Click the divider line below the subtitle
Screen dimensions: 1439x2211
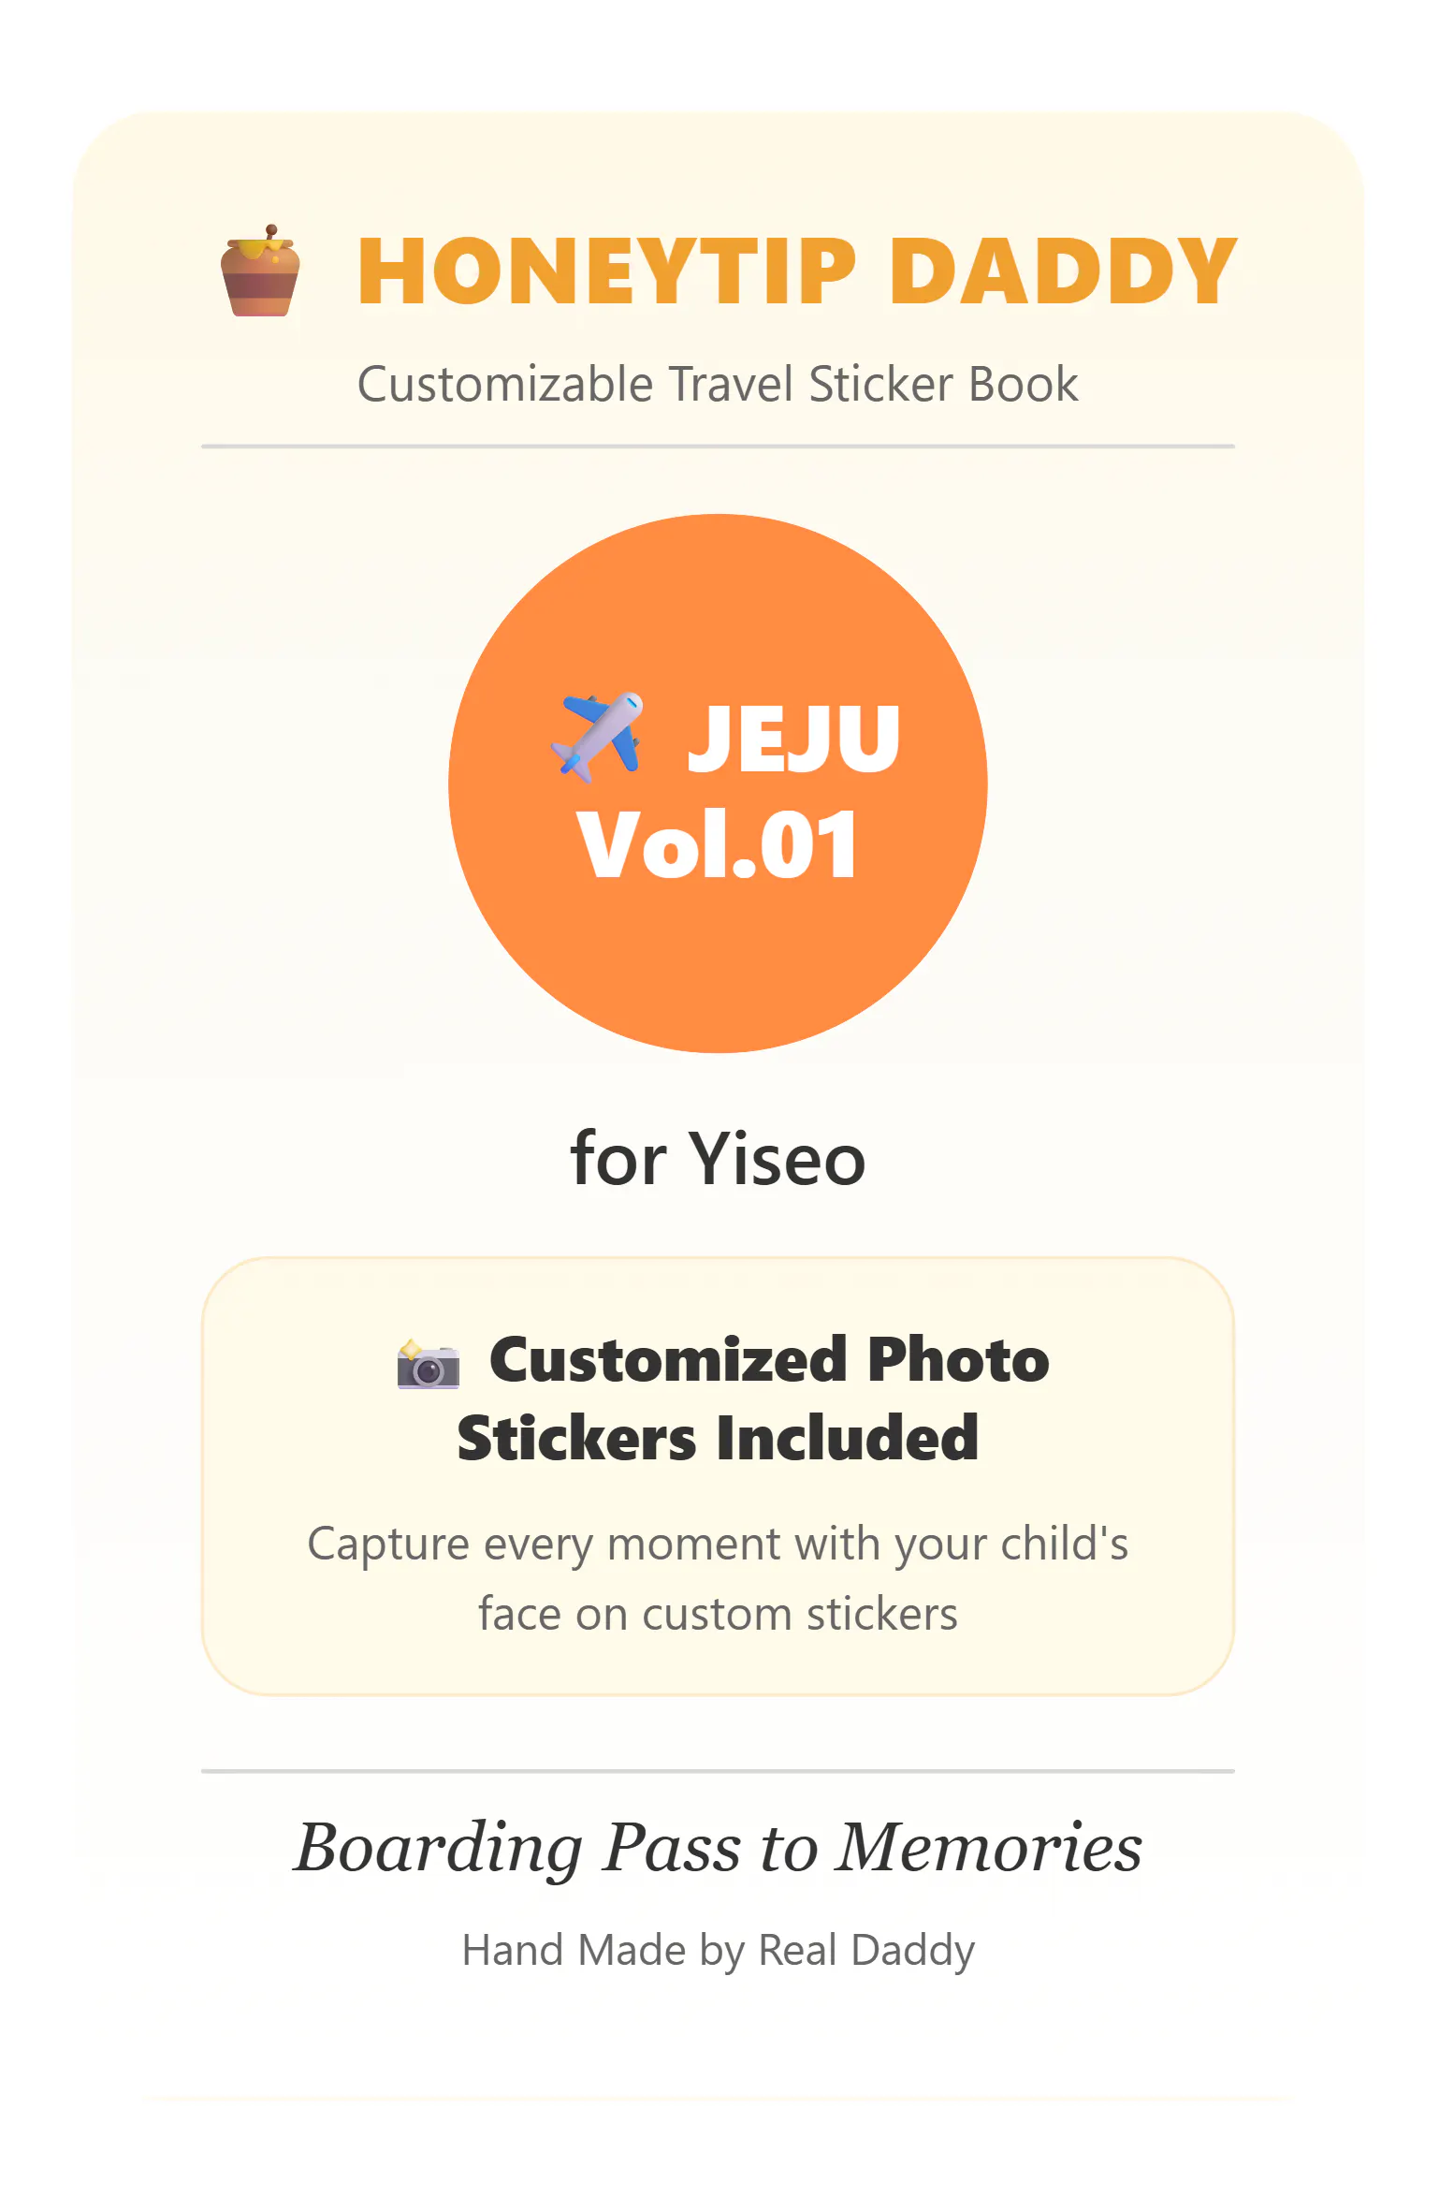(x=718, y=447)
